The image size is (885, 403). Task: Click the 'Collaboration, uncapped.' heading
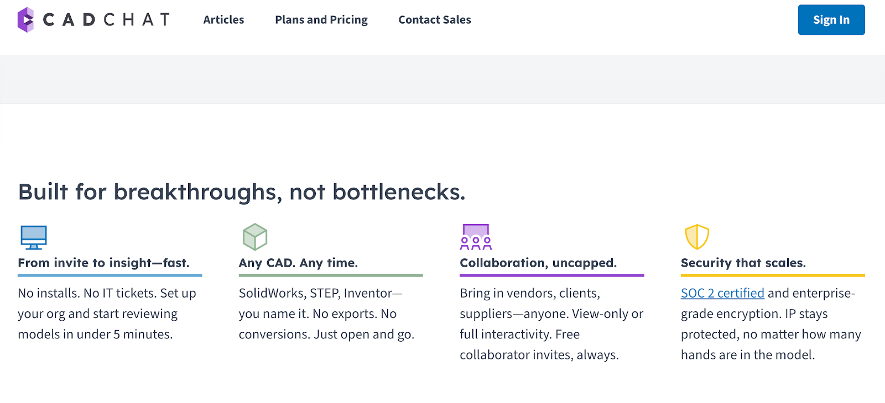pyautogui.click(x=538, y=263)
